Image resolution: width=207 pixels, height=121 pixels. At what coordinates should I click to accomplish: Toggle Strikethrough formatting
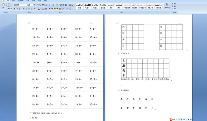(24, 9)
